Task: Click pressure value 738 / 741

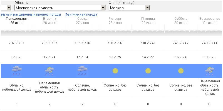Action: (x=148, y=43)
